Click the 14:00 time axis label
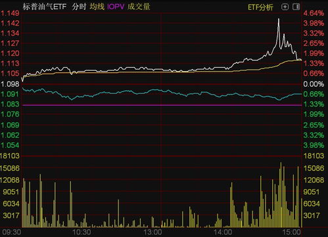 (223, 232)
